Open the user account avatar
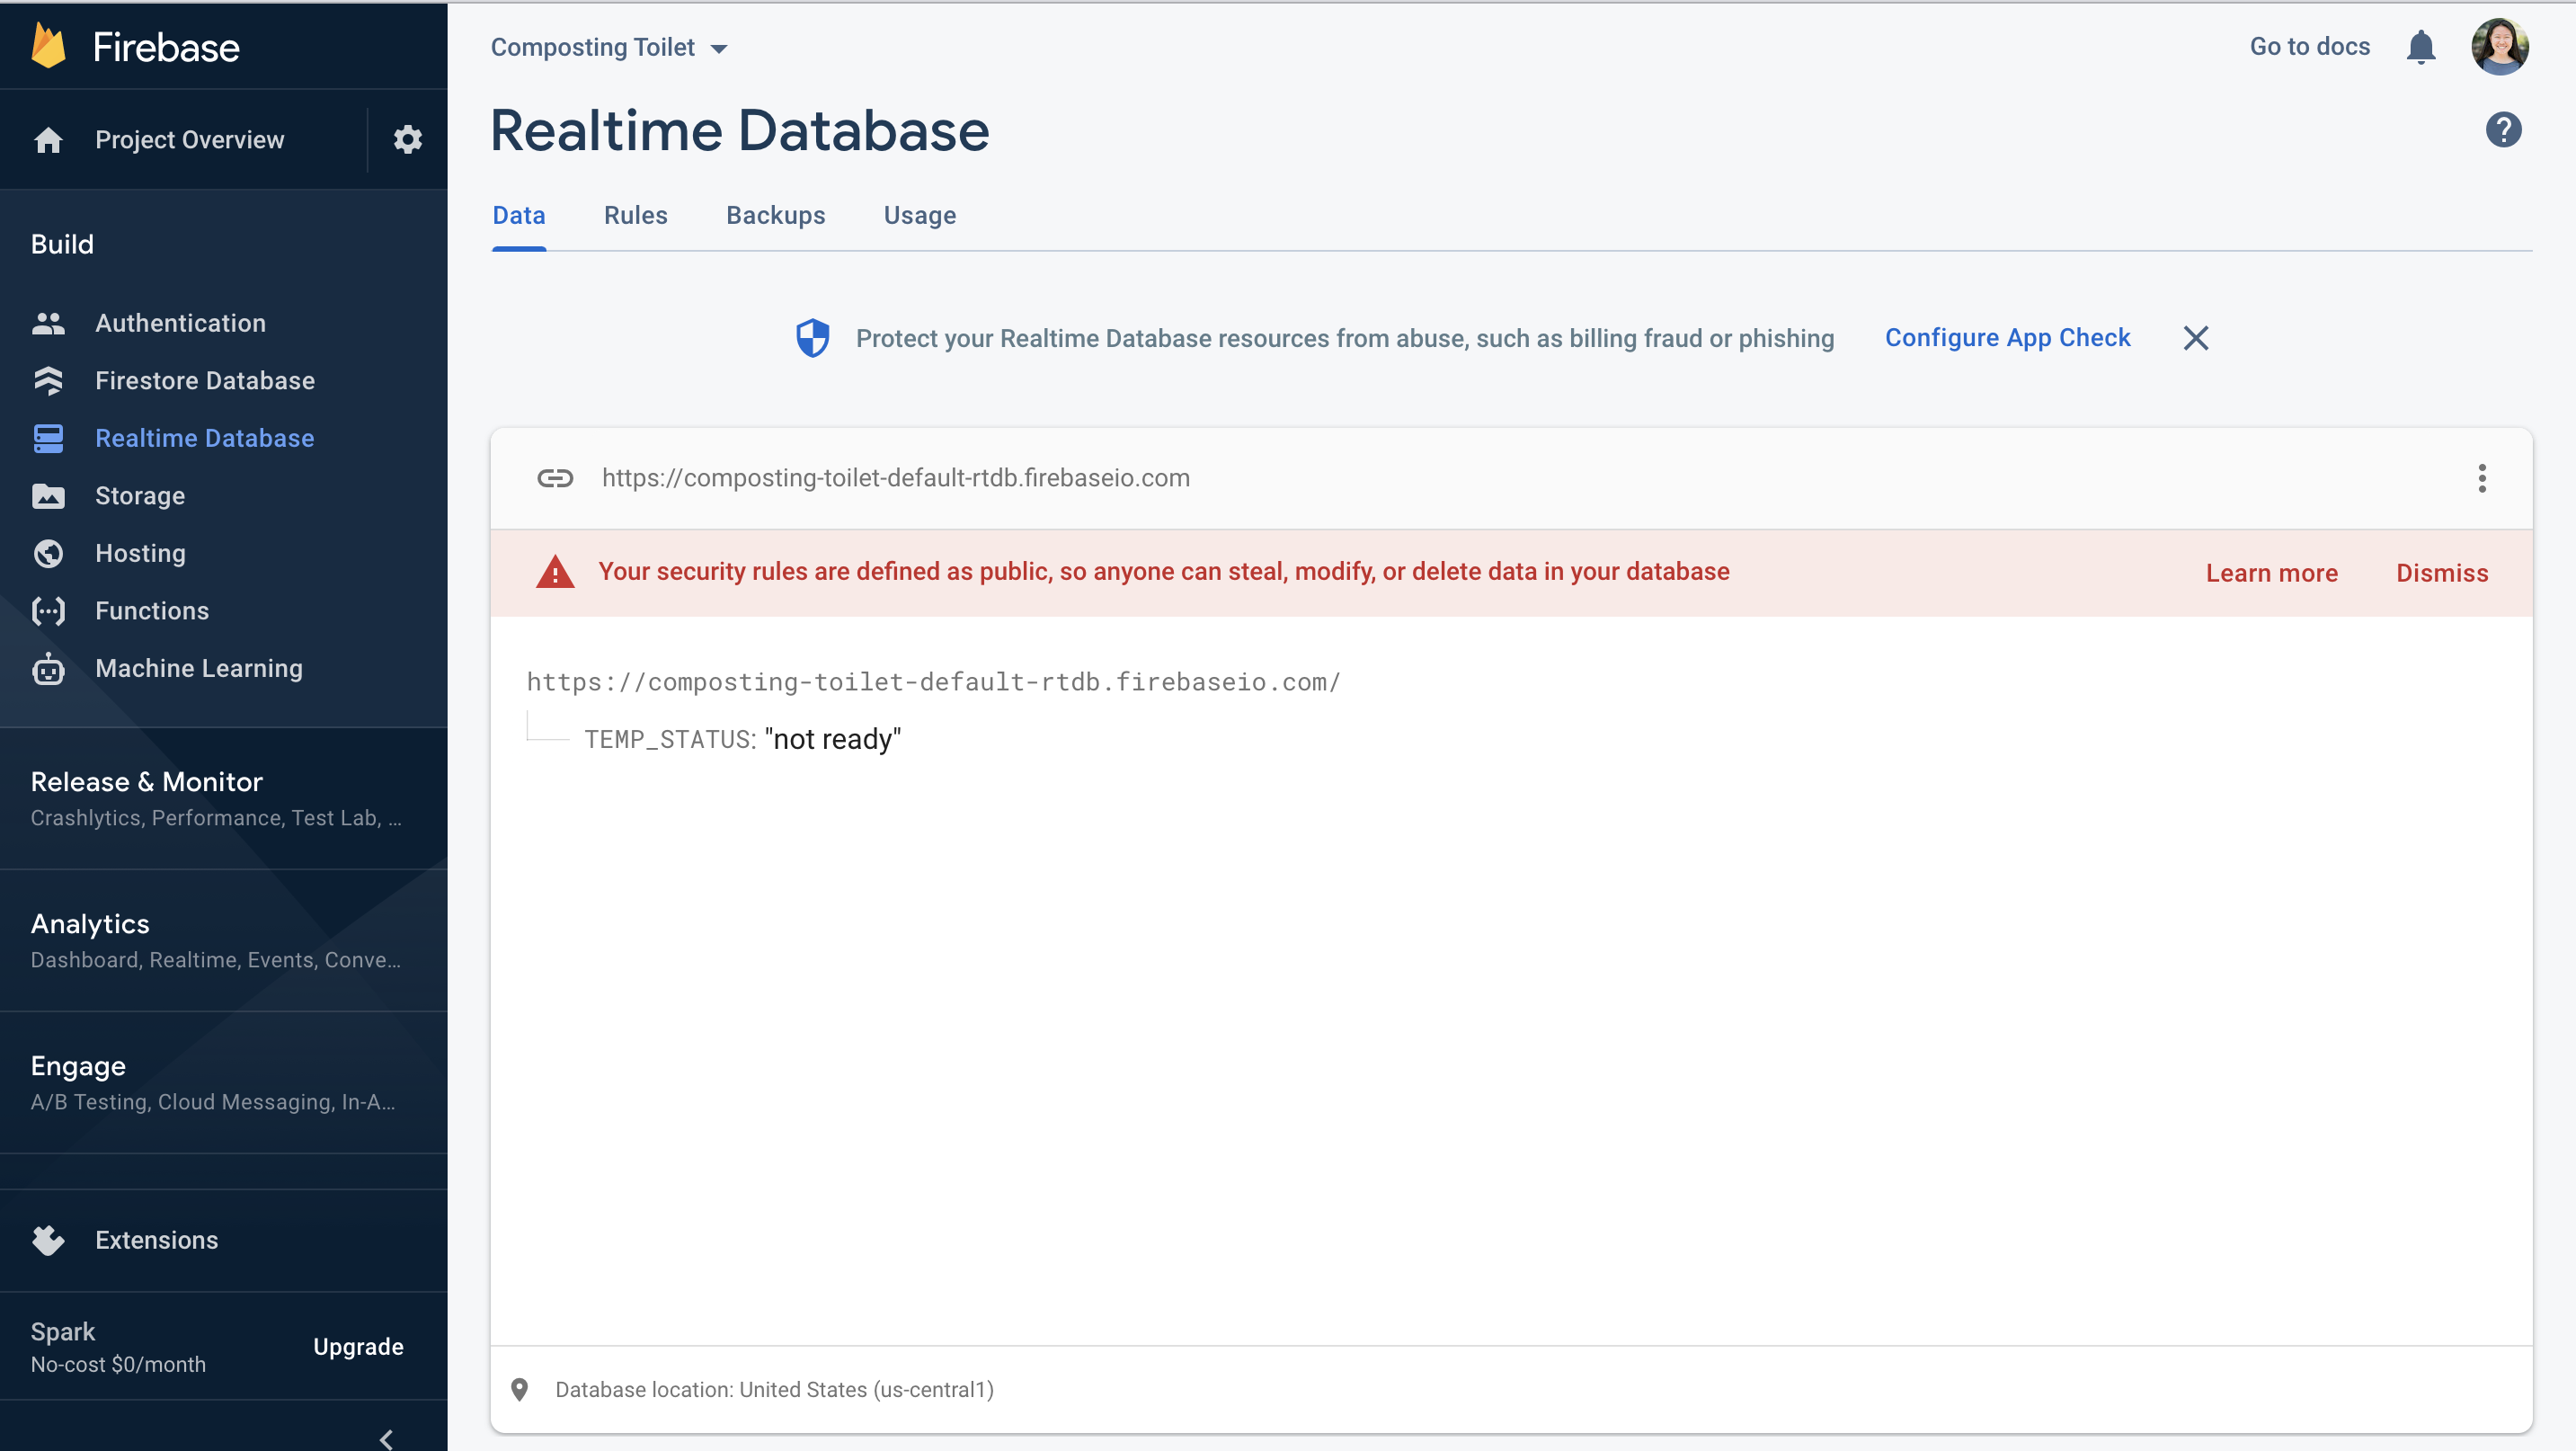Viewport: 2576px width, 1451px height. (x=2500, y=46)
